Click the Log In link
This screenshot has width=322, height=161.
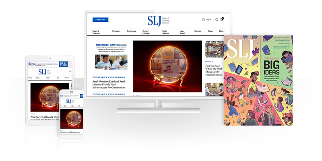(x=208, y=19)
